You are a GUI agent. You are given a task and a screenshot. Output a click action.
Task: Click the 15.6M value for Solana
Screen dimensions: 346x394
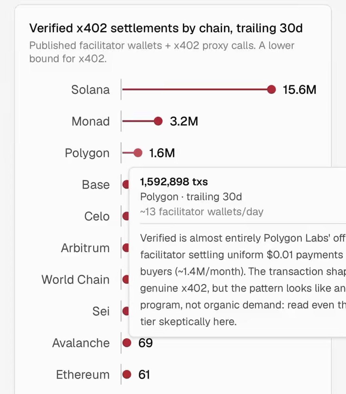pyautogui.click(x=299, y=90)
